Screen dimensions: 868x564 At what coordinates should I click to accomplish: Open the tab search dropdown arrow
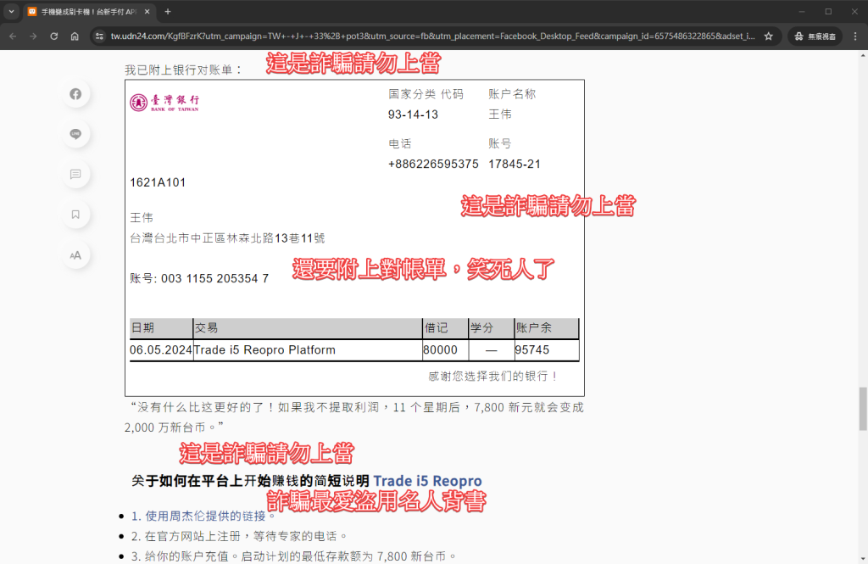coord(12,12)
